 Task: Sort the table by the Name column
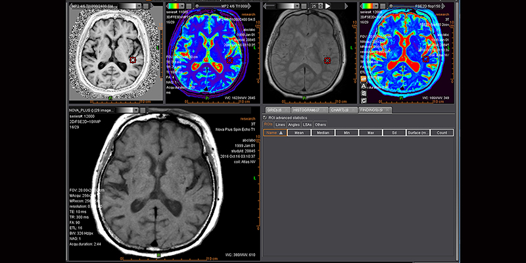(275, 132)
